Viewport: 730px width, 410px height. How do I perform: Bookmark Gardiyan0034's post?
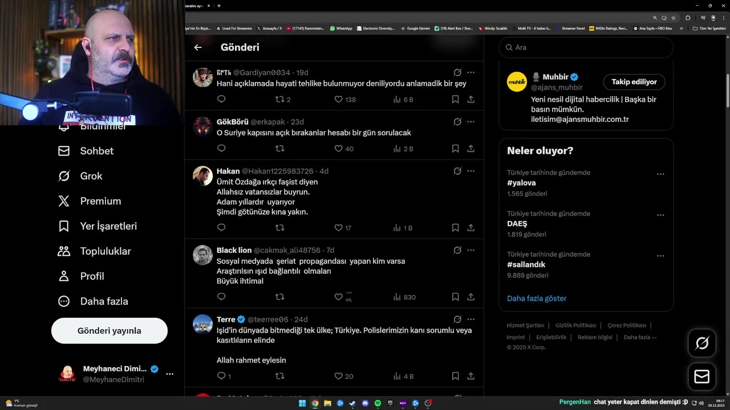click(455, 99)
